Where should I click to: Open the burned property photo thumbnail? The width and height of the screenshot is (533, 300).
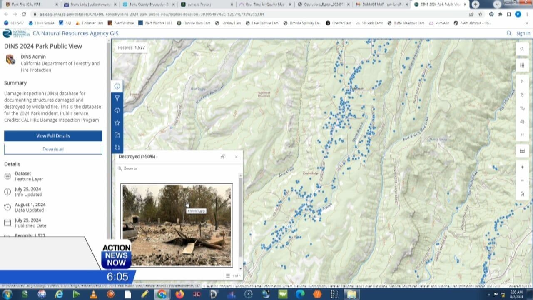click(177, 225)
